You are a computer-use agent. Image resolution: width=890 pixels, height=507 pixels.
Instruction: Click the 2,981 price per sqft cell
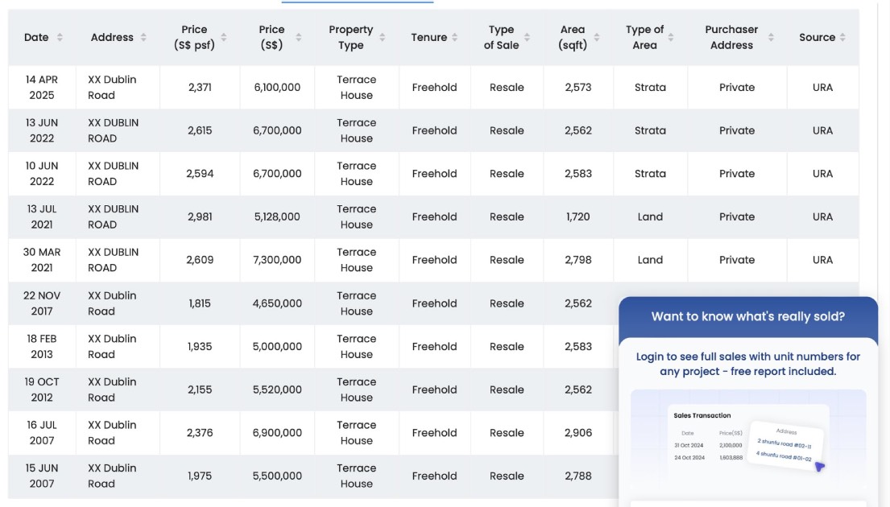(x=200, y=216)
